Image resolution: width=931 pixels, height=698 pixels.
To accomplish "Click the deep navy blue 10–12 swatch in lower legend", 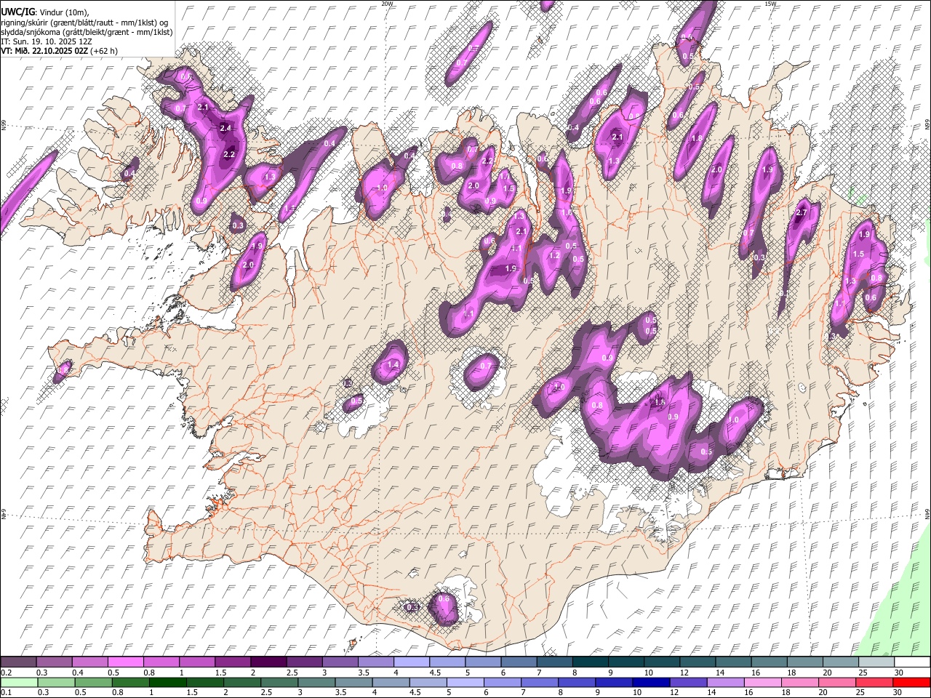I will [x=650, y=683].
